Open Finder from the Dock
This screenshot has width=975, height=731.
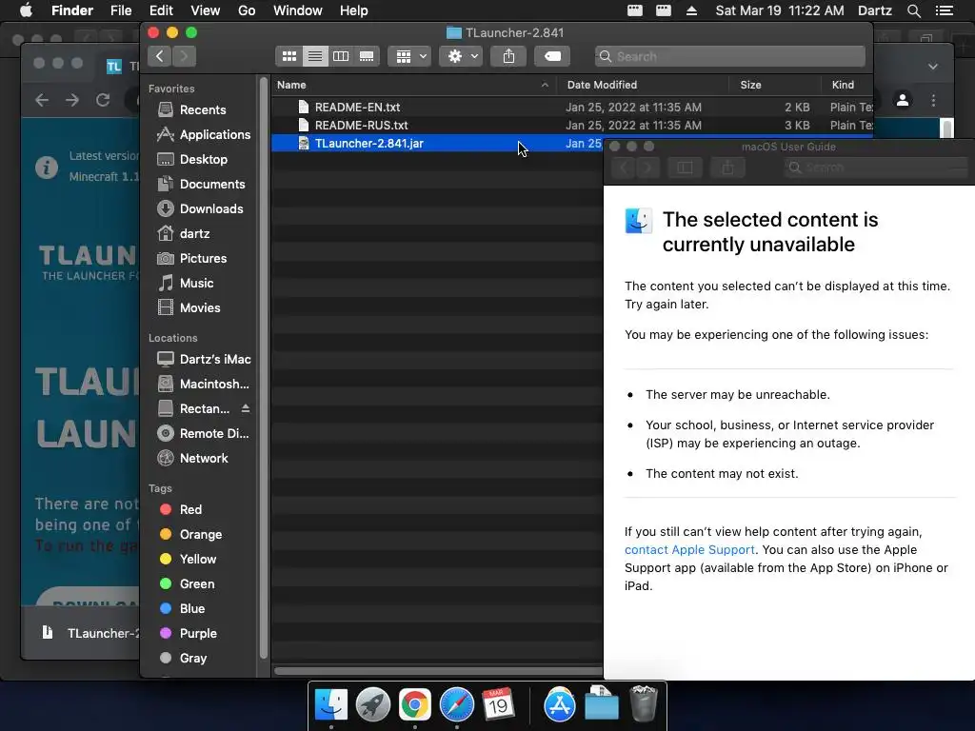pyautogui.click(x=330, y=705)
